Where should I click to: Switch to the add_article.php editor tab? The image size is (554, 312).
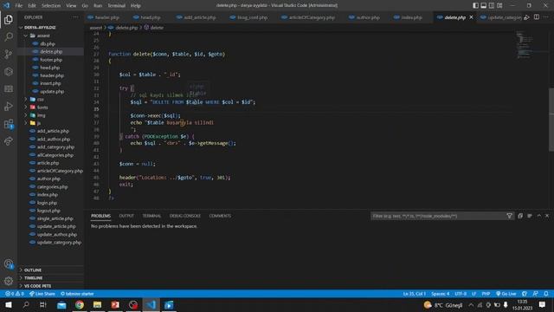click(x=196, y=17)
